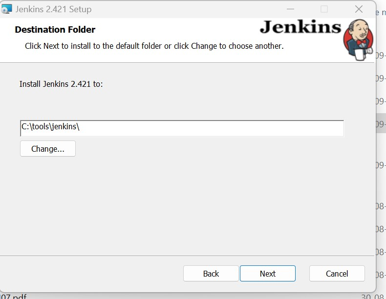Proceed by clicking Next
Viewport: 386px width, 299px height.
coord(268,274)
